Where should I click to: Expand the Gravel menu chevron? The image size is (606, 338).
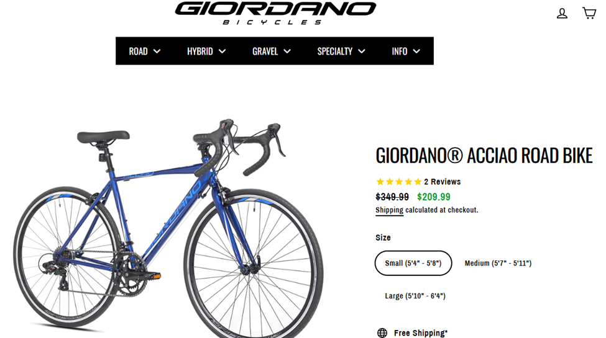(287, 51)
